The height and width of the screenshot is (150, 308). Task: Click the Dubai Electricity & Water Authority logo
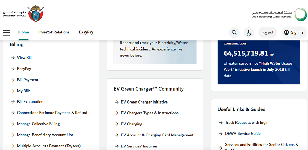(x=279, y=14)
